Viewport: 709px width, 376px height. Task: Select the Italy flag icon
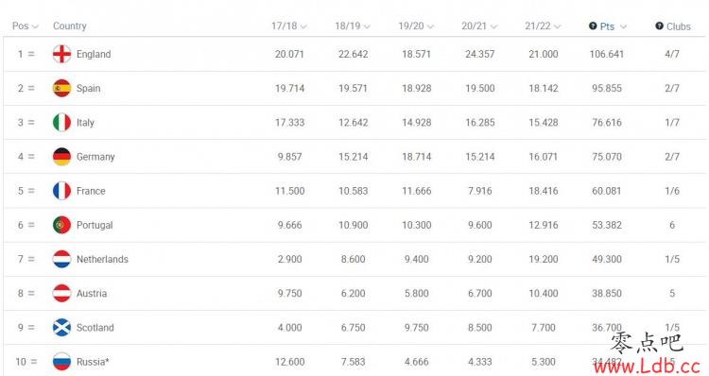(x=61, y=123)
